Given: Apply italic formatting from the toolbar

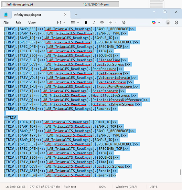Looking at the screenshot, I should click(94, 22).
